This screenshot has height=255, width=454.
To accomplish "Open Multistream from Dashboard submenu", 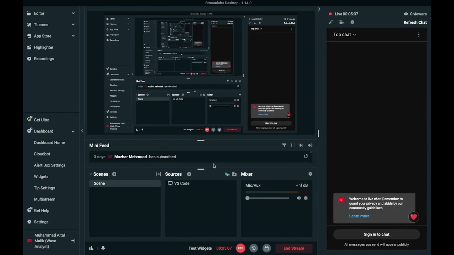I will (x=45, y=199).
